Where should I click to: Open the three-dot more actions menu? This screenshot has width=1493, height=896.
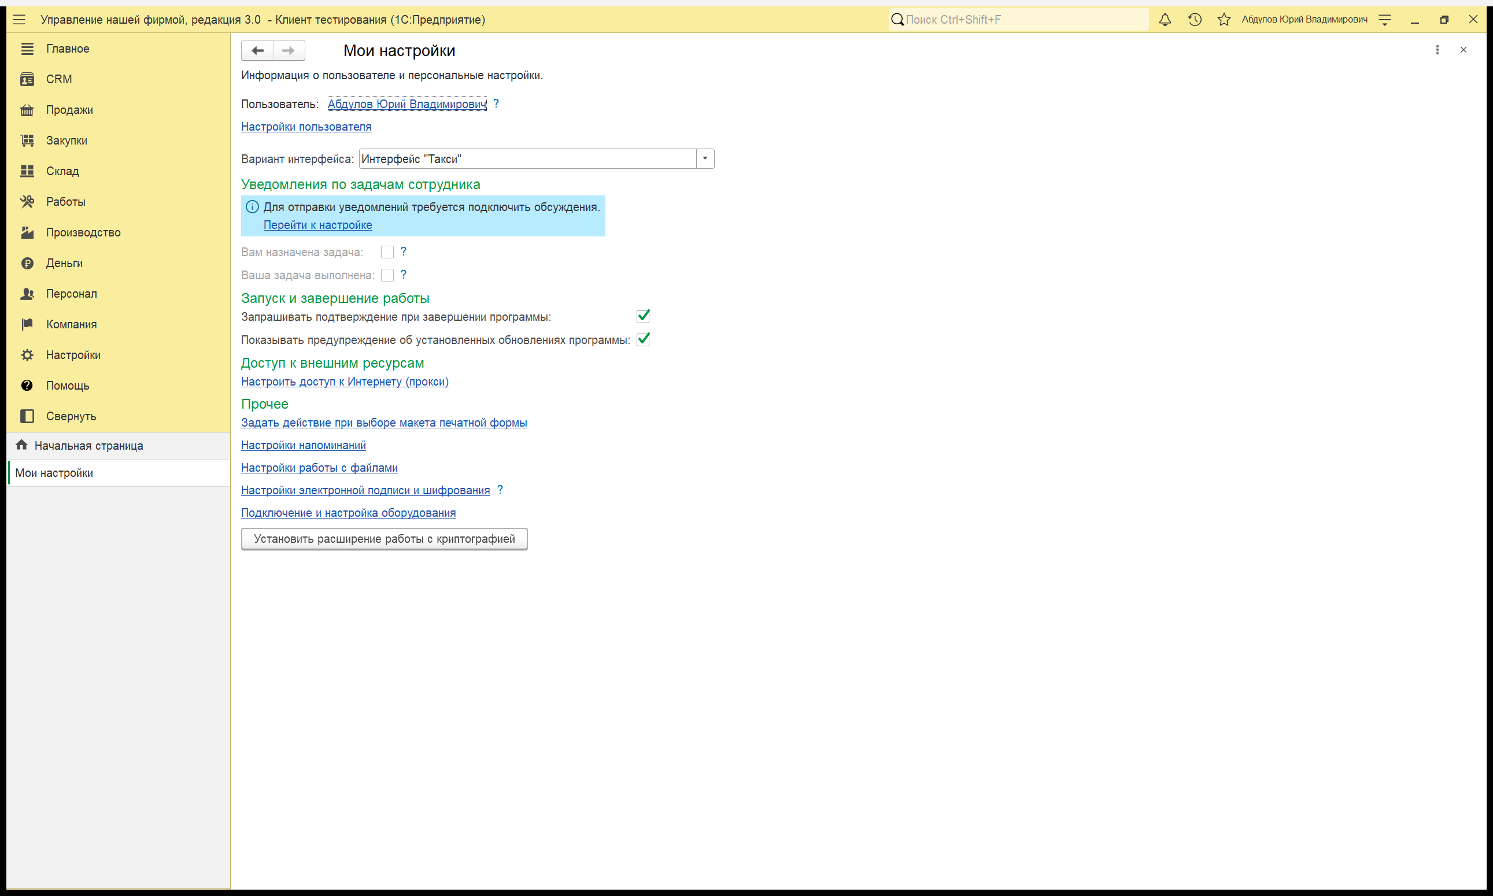[1437, 50]
